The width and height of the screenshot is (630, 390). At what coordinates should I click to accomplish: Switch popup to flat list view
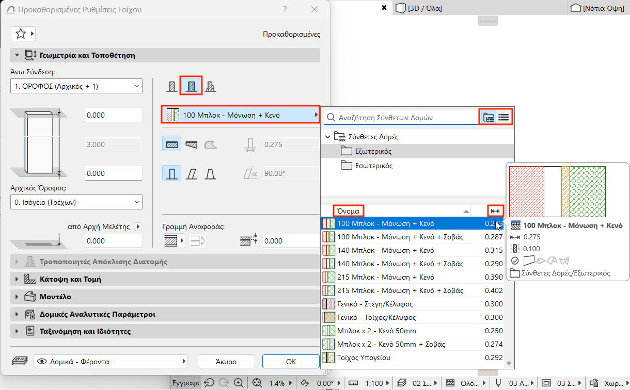503,118
